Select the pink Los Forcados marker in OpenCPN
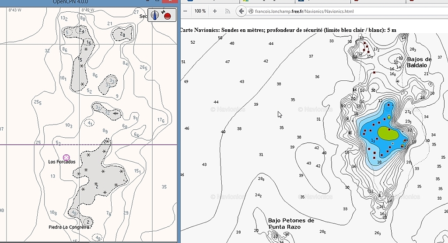Viewport: 448px width, 243px height. [x=66, y=158]
